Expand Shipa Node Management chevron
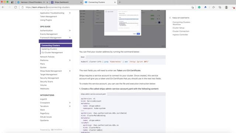This screenshot has width=236, height=133. point(70,71)
